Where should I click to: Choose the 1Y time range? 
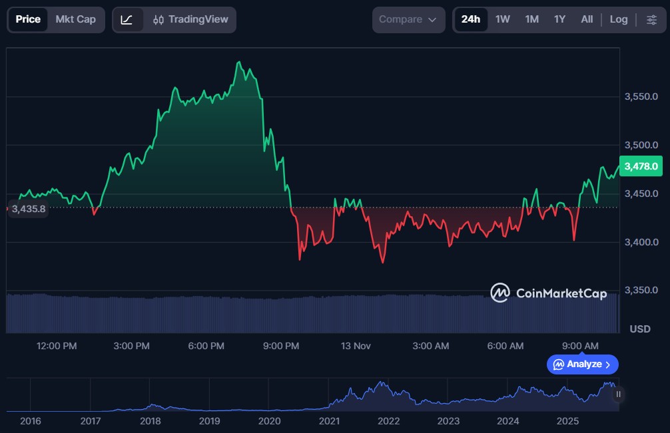click(559, 20)
